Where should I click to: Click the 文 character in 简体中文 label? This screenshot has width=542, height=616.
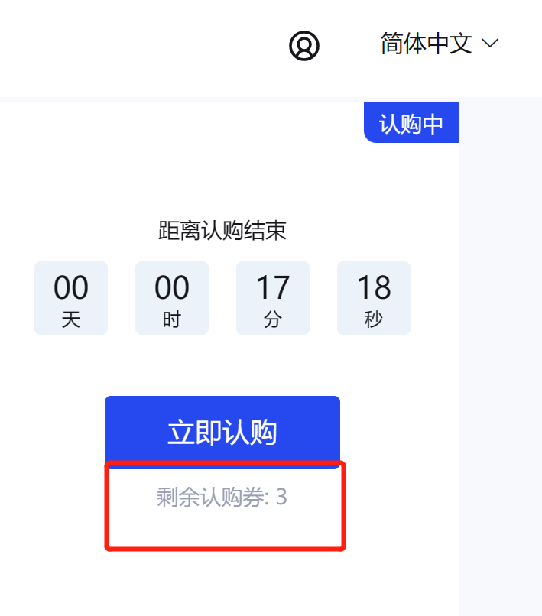tap(461, 44)
